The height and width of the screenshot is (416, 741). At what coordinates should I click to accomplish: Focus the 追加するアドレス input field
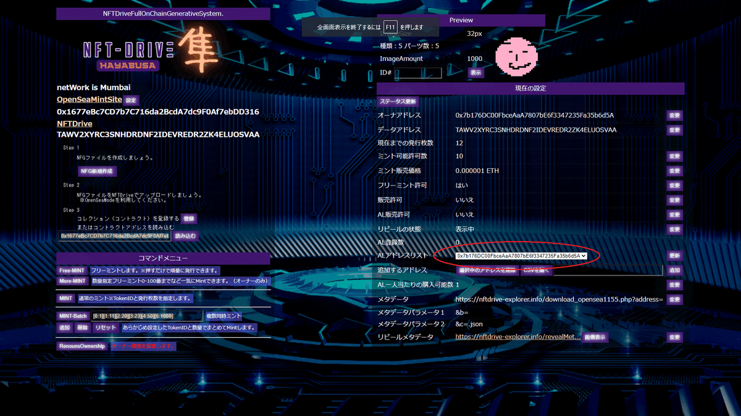(x=608, y=270)
